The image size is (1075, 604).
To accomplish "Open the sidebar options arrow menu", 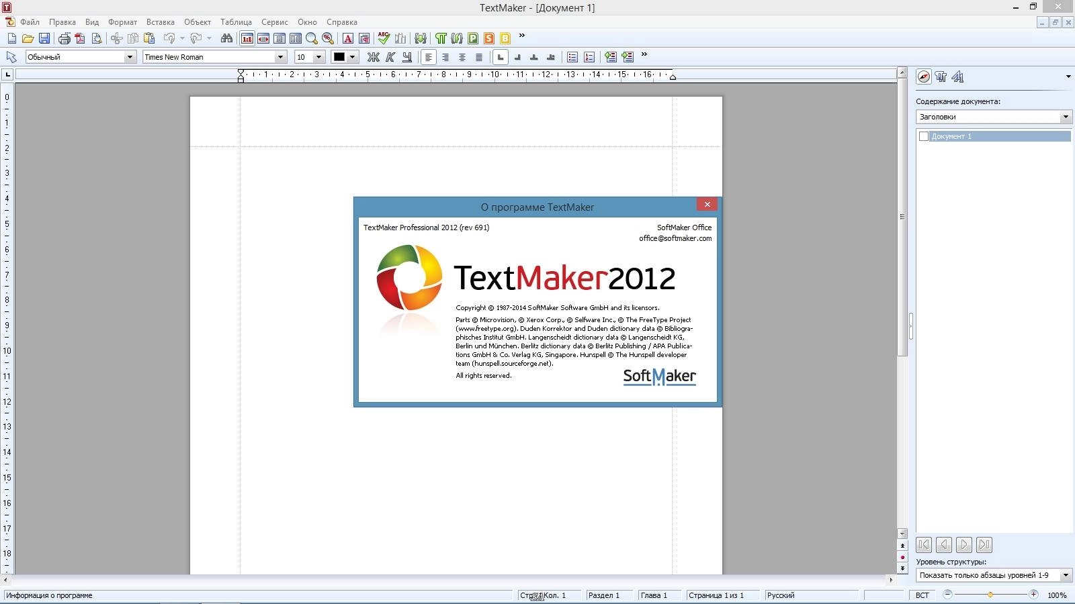I will [1068, 77].
